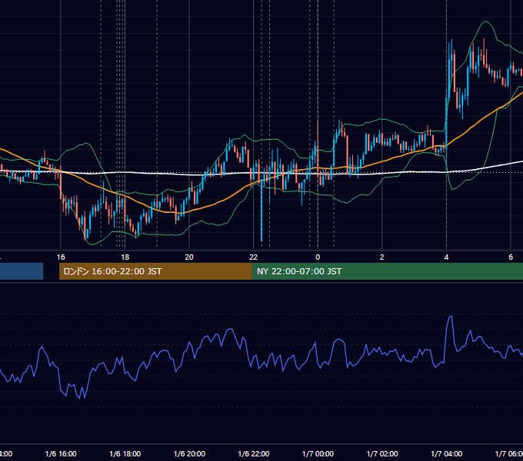
Task: Click the 4 hour label on upper axis
Action: tap(446, 257)
